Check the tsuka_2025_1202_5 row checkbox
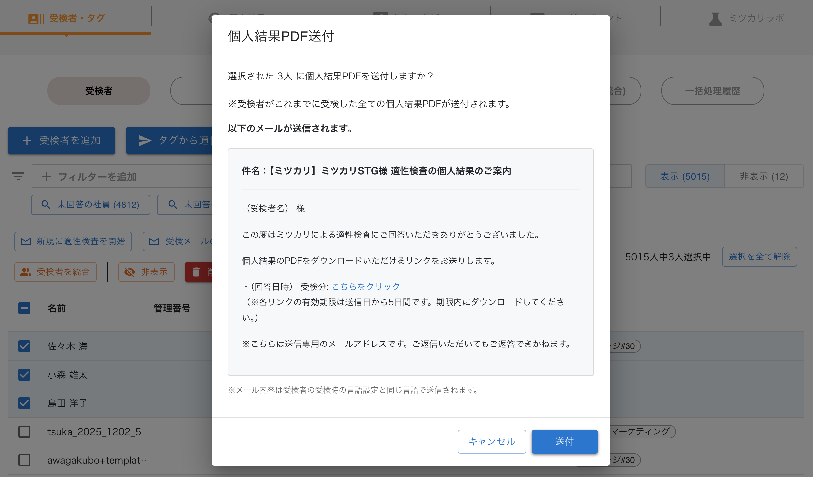The width and height of the screenshot is (813, 477). point(24,432)
